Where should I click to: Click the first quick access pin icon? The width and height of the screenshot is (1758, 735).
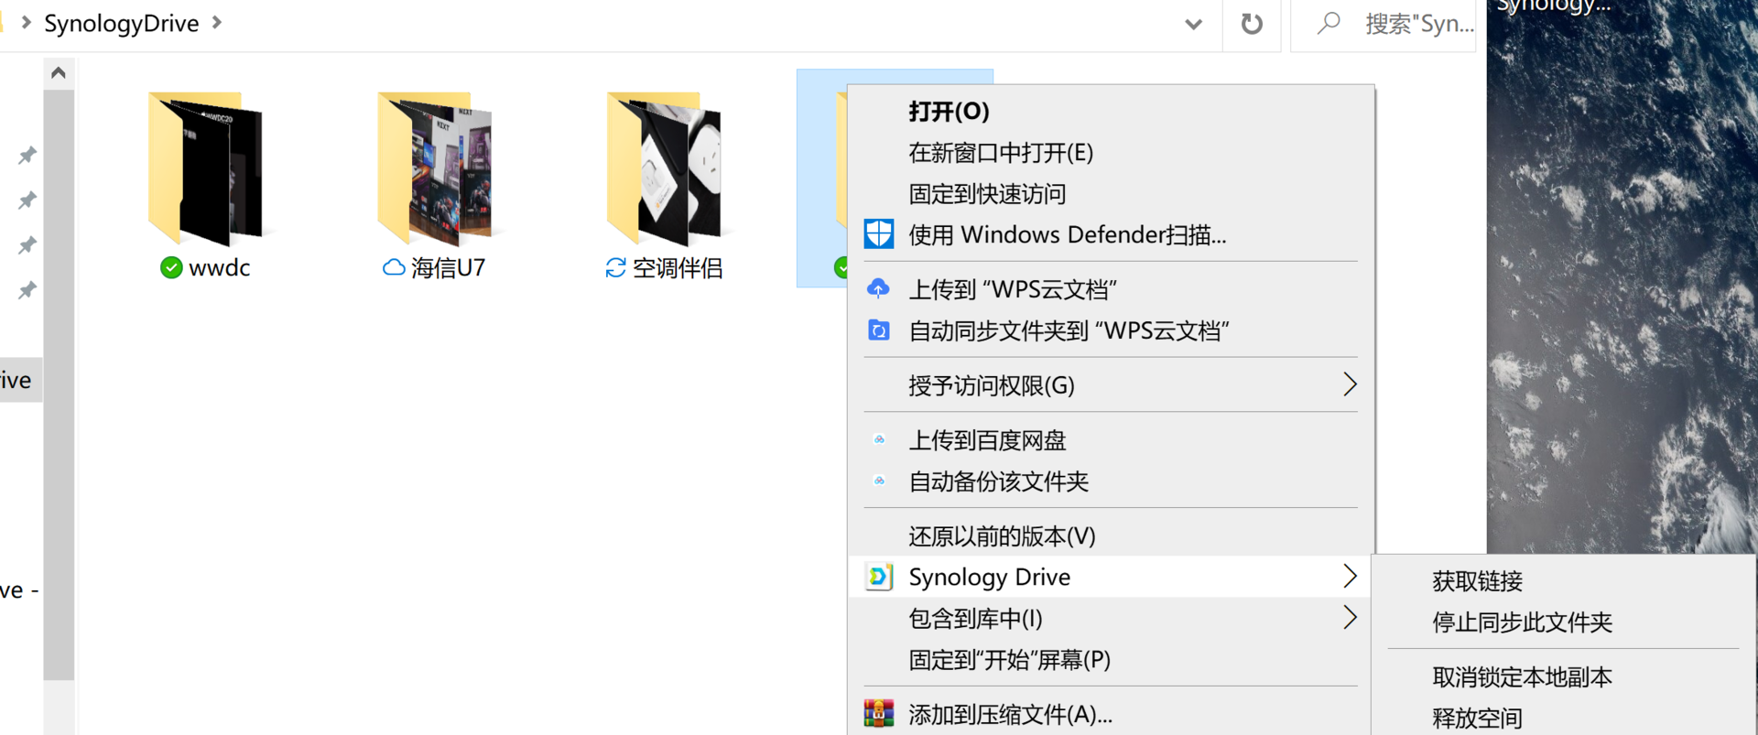[x=27, y=156]
